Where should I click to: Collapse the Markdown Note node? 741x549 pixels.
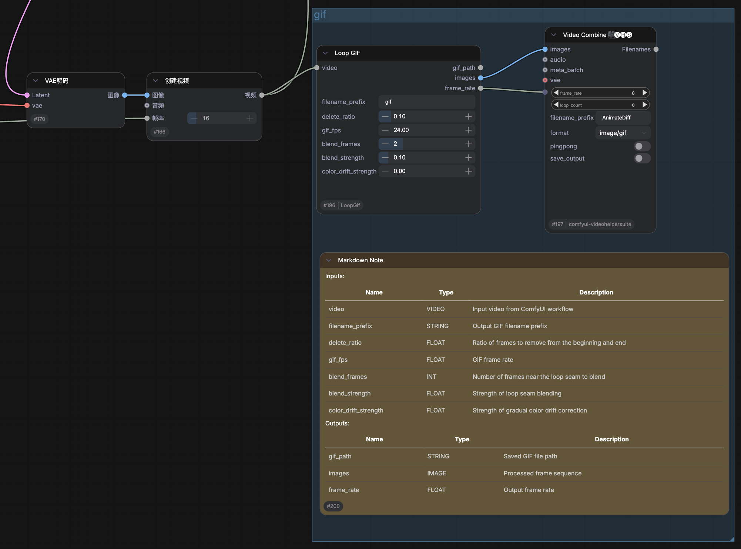pyautogui.click(x=329, y=260)
